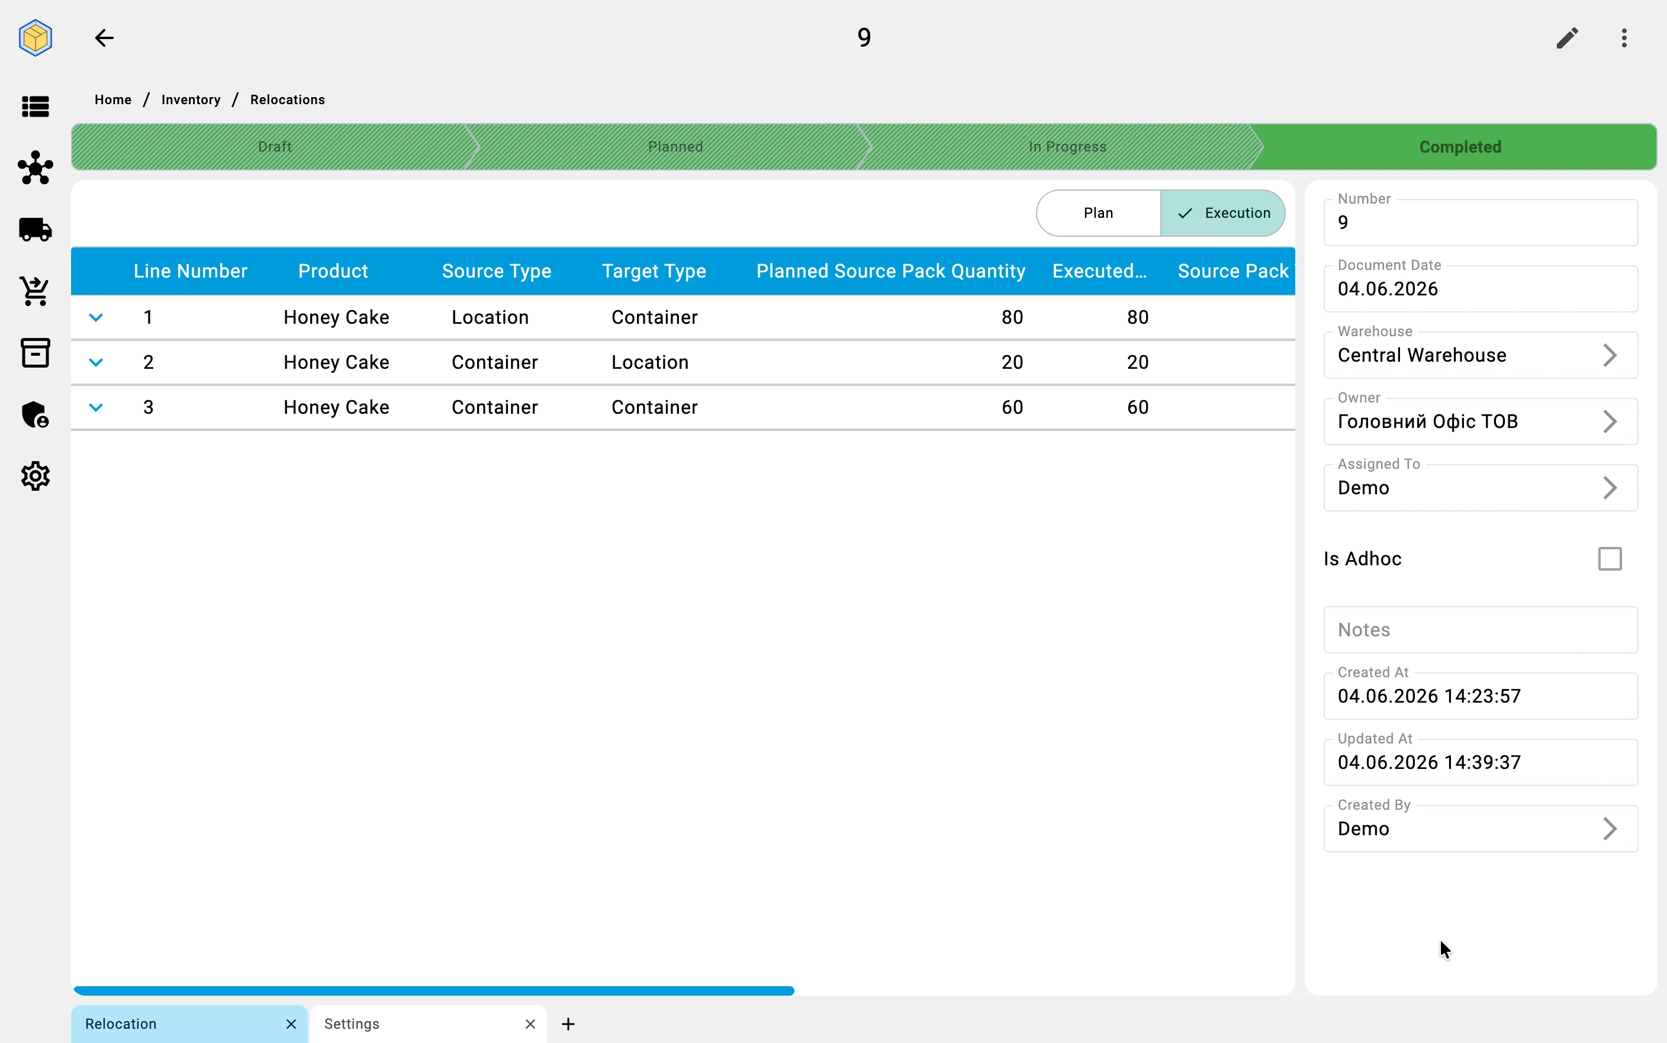Go to Home breadcrumb link
Image resolution: width=1667 pixels, height=1043 pixels.
(113, 100)
